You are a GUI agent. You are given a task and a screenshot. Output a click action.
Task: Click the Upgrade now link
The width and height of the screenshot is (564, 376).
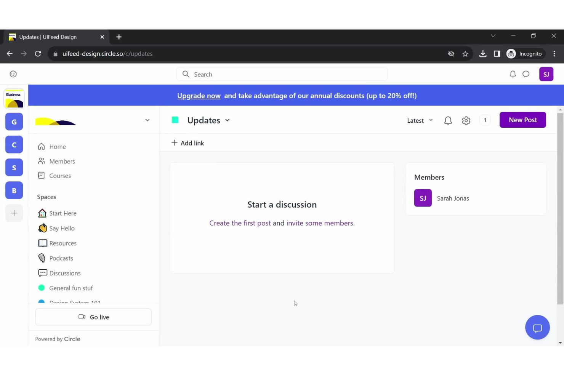(199, 96)
